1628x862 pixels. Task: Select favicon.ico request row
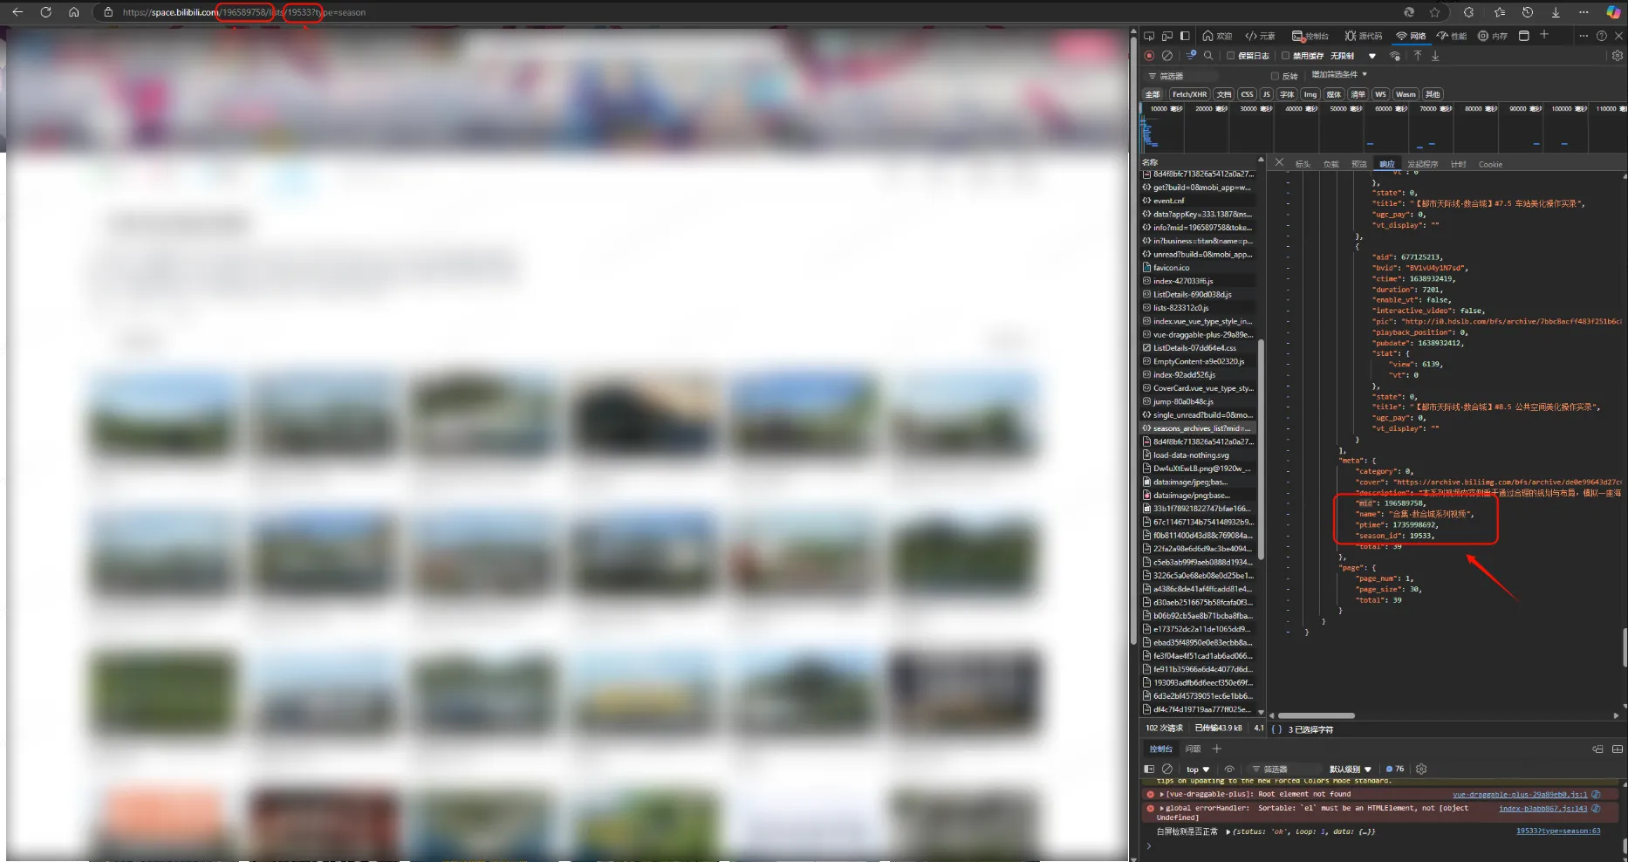point(1200,268)
